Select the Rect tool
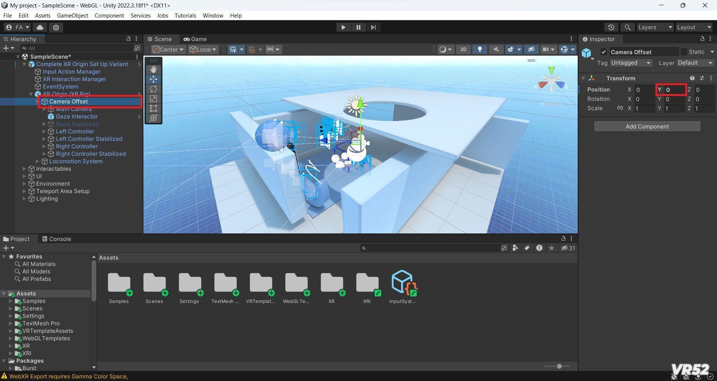Screen dimensions: 717x381 153,108
